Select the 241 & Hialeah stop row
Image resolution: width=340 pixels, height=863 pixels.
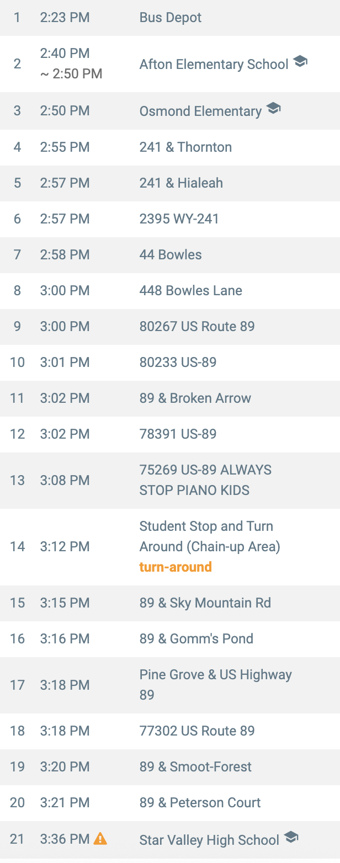click(x=181, y=183)
